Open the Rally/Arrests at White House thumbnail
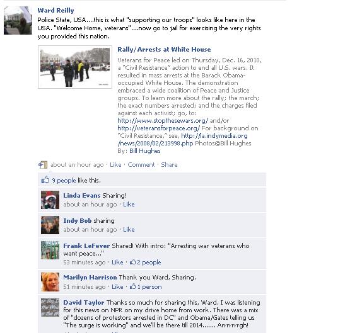Image resolution: width=362 pixels, height=333 pixels. [x=75, y=67]
